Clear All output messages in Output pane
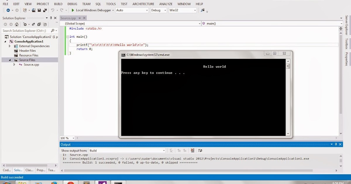The image size is (351, 184). [x=193, y=150]
